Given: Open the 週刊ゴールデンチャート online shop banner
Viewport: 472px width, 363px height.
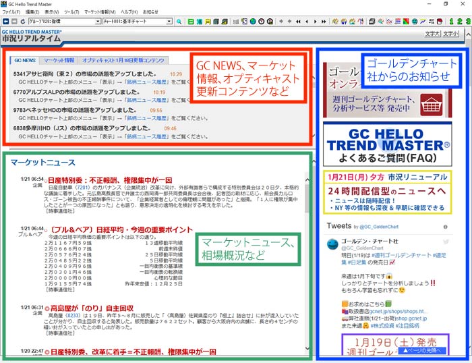Looking at the screenshot, I should click(388, 90).
